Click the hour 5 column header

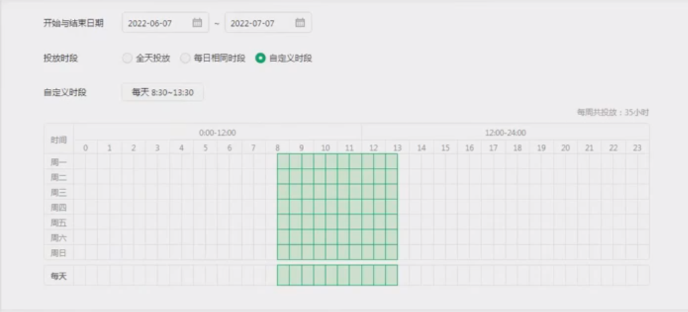click(205, 148)
